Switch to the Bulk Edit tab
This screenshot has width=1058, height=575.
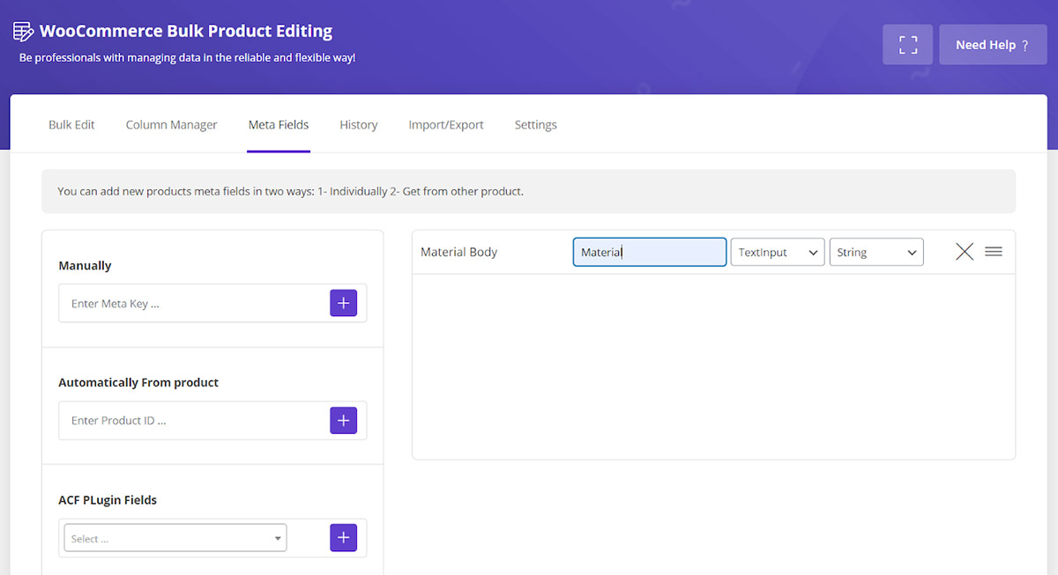(71, 125)
